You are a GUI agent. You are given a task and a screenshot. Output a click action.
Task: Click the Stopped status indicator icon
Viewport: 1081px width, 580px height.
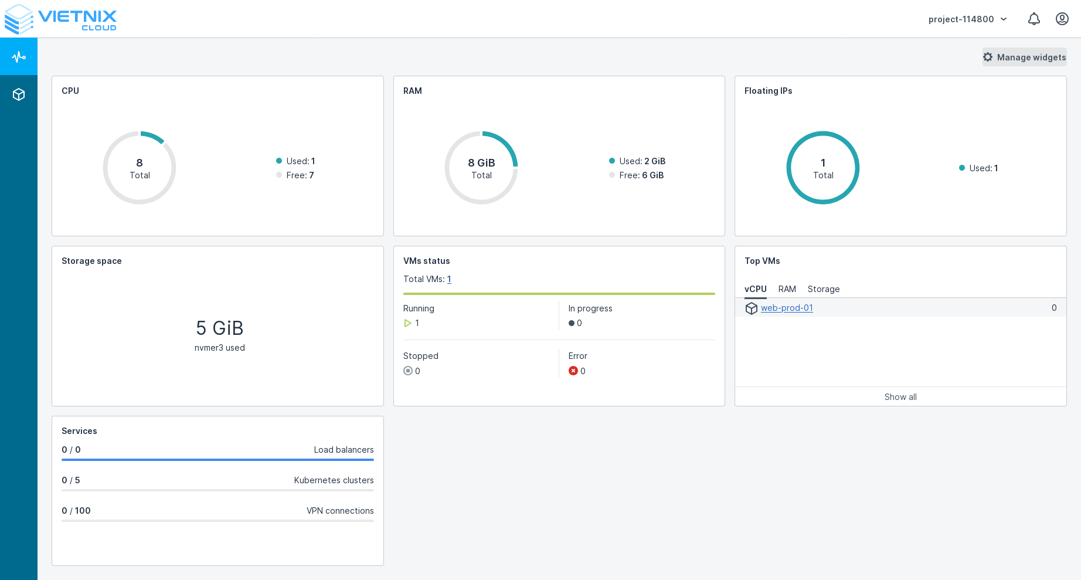(x=407, y=371)
